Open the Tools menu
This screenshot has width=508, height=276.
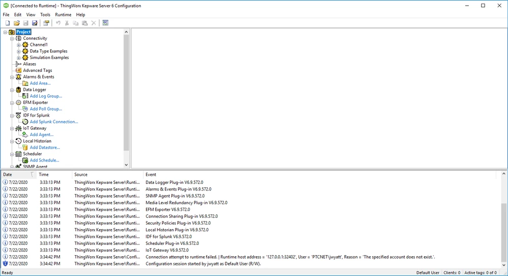(45, 15)
